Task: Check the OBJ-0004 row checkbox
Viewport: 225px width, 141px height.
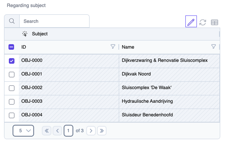Action: pos(11,115)
